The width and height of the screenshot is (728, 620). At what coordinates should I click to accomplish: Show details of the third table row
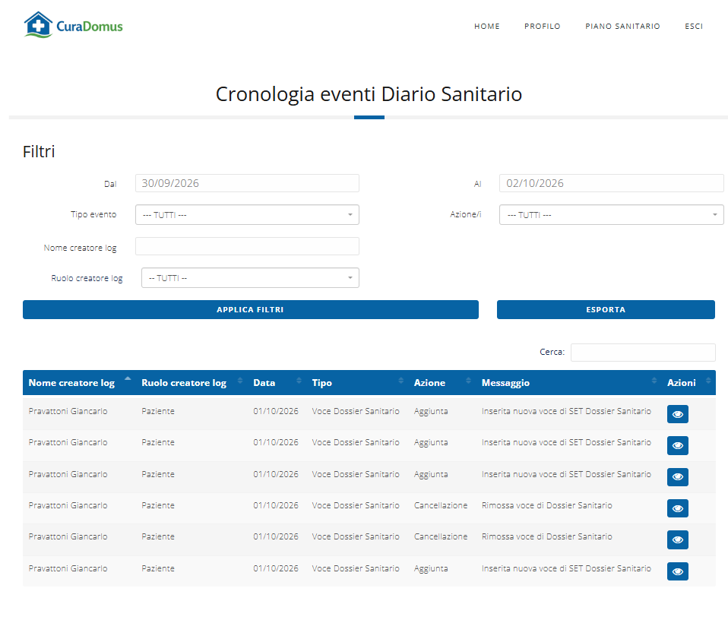677,476
